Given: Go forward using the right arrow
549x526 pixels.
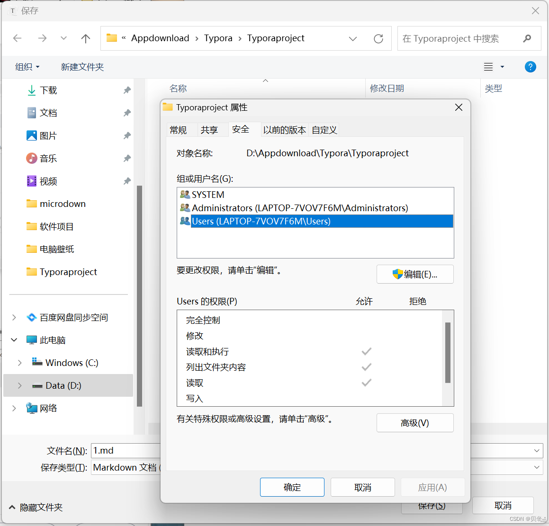Looking at the screenshot, I should click(42, 38).
